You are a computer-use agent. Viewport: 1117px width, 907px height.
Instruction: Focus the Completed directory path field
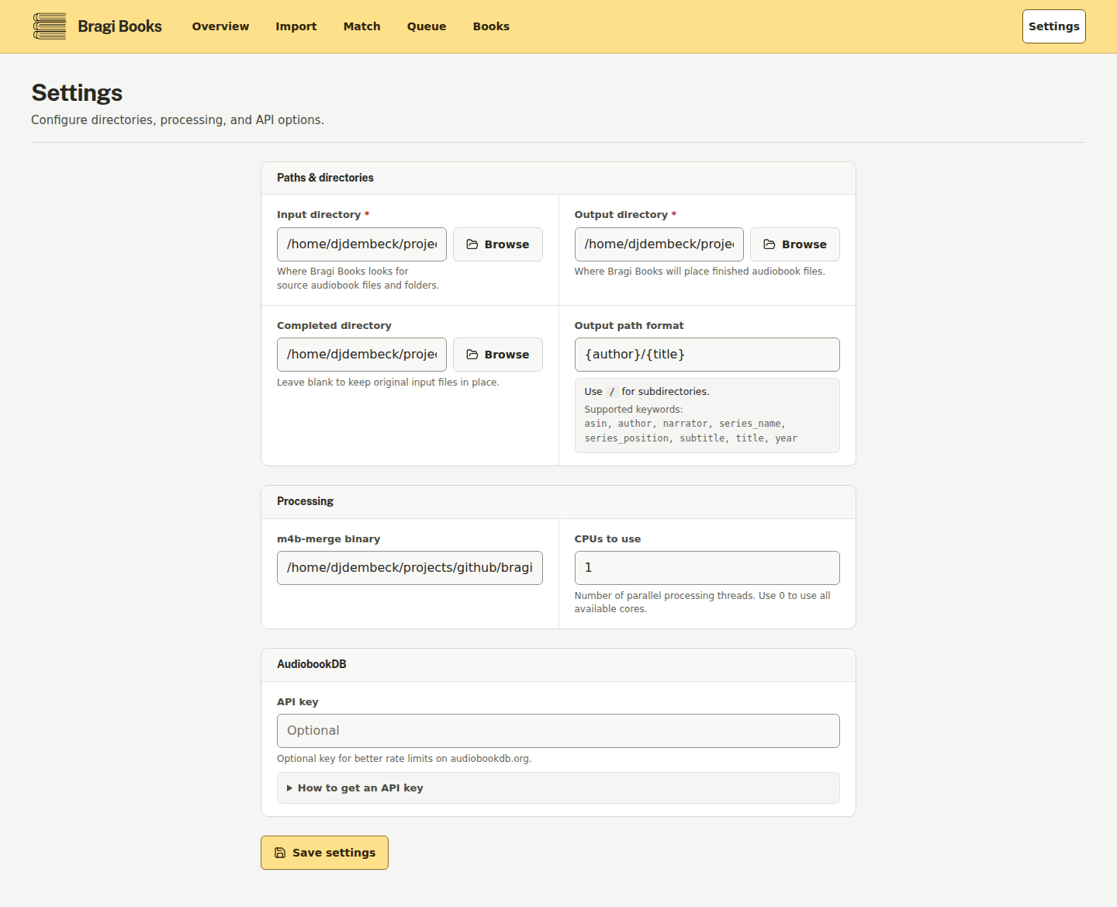361,355
